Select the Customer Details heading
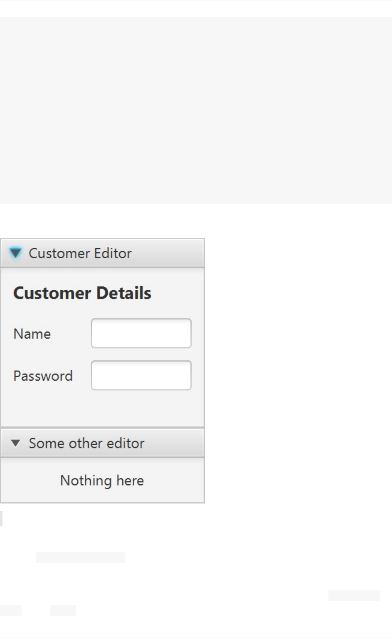This screenshot has height=638, width=392. click(x=82, y=293)
